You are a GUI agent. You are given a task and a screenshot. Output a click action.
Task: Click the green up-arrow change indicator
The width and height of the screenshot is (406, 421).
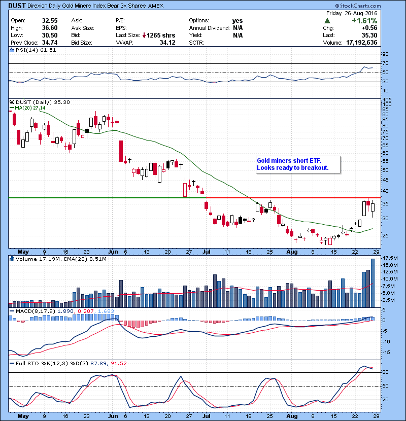pos(327,20)
